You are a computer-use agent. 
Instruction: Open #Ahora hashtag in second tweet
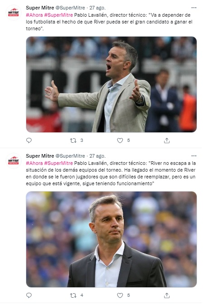click(34, 163)
